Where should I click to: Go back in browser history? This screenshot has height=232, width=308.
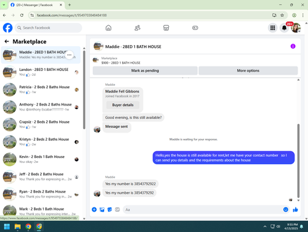(4, 15)
